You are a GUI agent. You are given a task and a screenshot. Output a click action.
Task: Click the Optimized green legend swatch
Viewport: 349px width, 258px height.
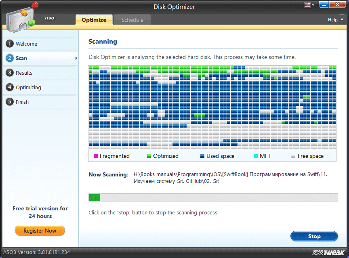(149, 156)
